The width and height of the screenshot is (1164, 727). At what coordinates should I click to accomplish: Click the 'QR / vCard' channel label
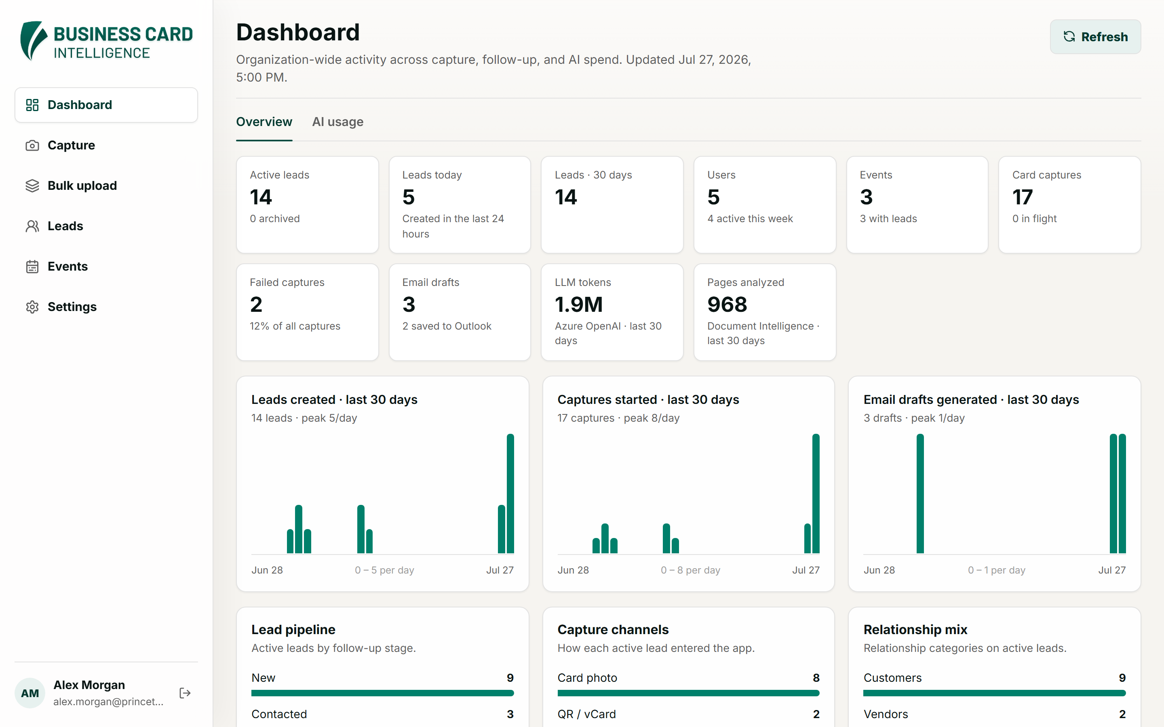[586, 714]
